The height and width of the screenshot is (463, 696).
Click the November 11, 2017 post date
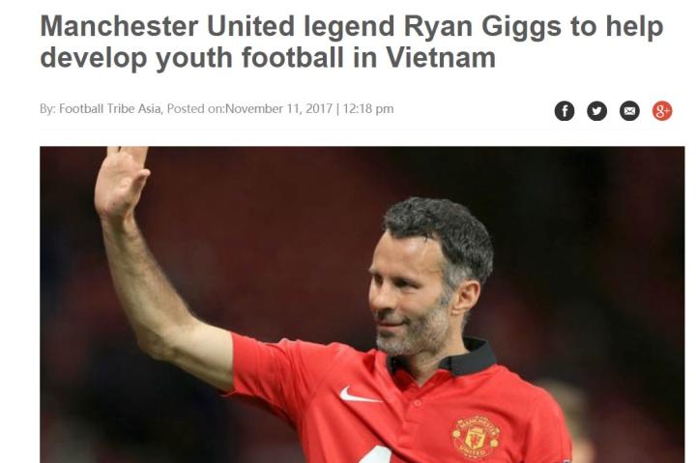[278, 109]
